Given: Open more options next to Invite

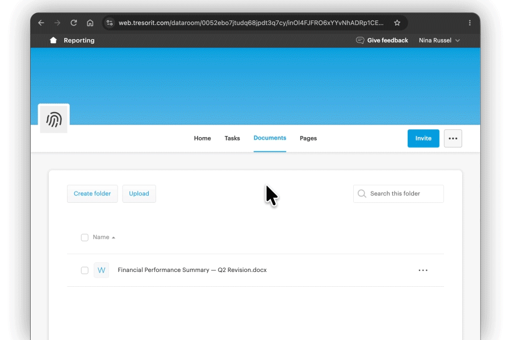Looking at the screenshot, I should (x=453, y=138).
